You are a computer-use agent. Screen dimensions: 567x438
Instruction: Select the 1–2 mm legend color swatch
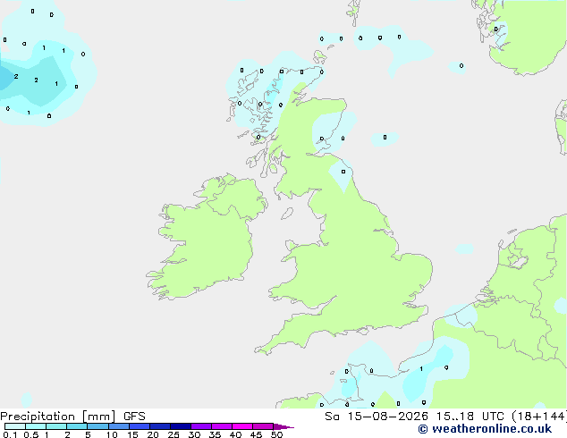pos(56,426)
